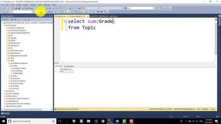Click the Results to Text icon
This screenshot has width=221, height=124.
click(x=80, y=12)
